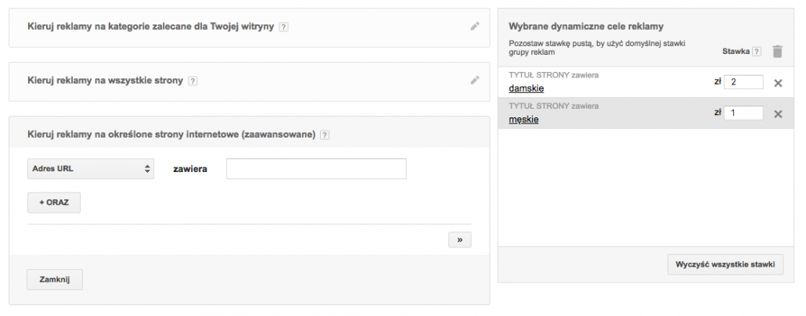Image resolution: width=806 pixels, height=316 pixels.
Task: Click bid field for 'męskie' target
Action: click(x=743, y=113)
